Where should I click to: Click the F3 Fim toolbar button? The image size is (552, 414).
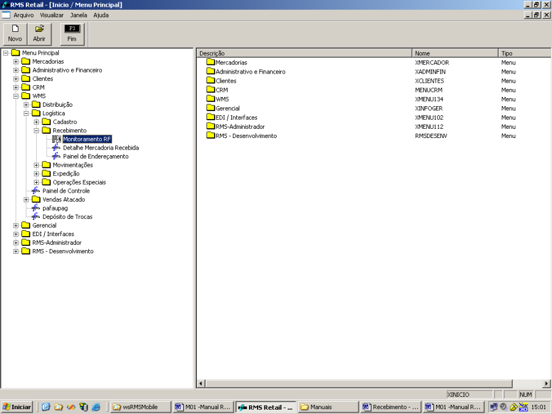(x=72, y=34)
